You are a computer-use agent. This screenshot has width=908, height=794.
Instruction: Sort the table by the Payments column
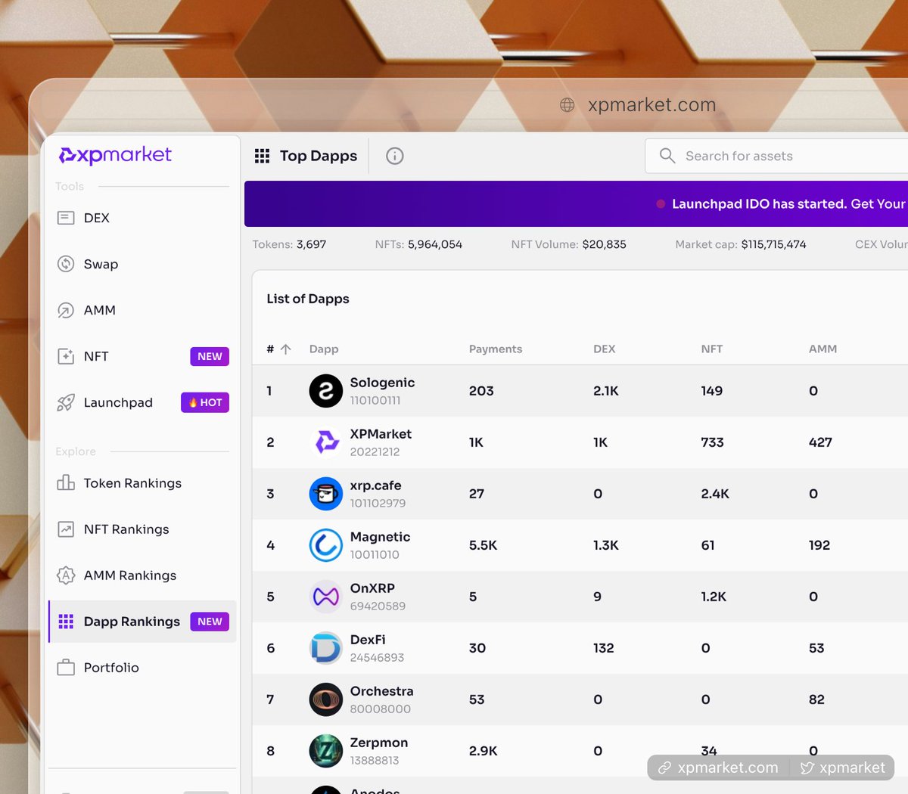pyautogui.click(x=496, y=349)
